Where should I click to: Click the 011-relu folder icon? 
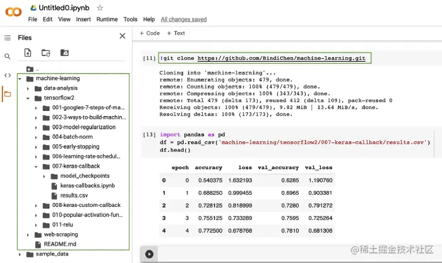[x=46, y=225]
